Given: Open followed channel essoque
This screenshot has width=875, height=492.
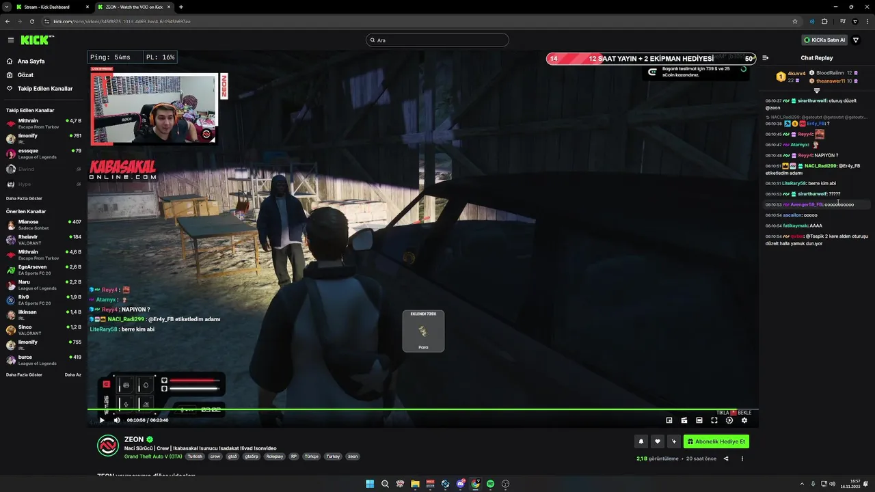Looking at the screenshot, I should [44, 154].
